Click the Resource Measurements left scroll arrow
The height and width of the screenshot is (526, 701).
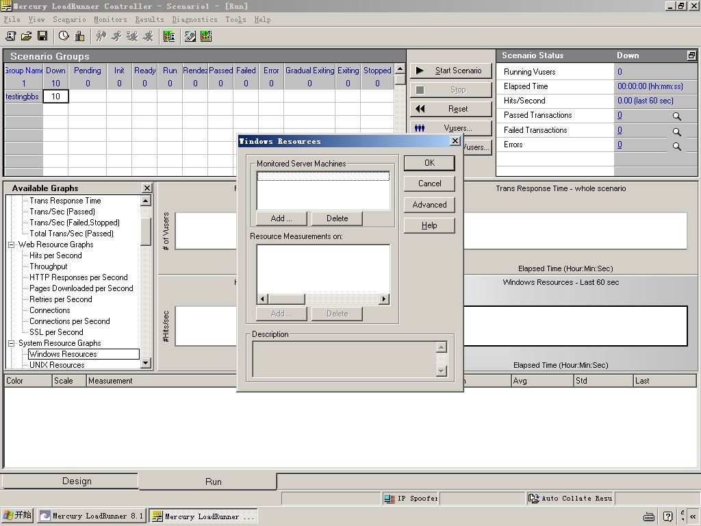tap(262, 299)
